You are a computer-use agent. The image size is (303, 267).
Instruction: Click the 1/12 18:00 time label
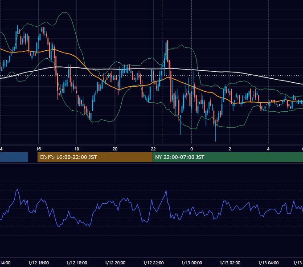[x=77, y=263]
